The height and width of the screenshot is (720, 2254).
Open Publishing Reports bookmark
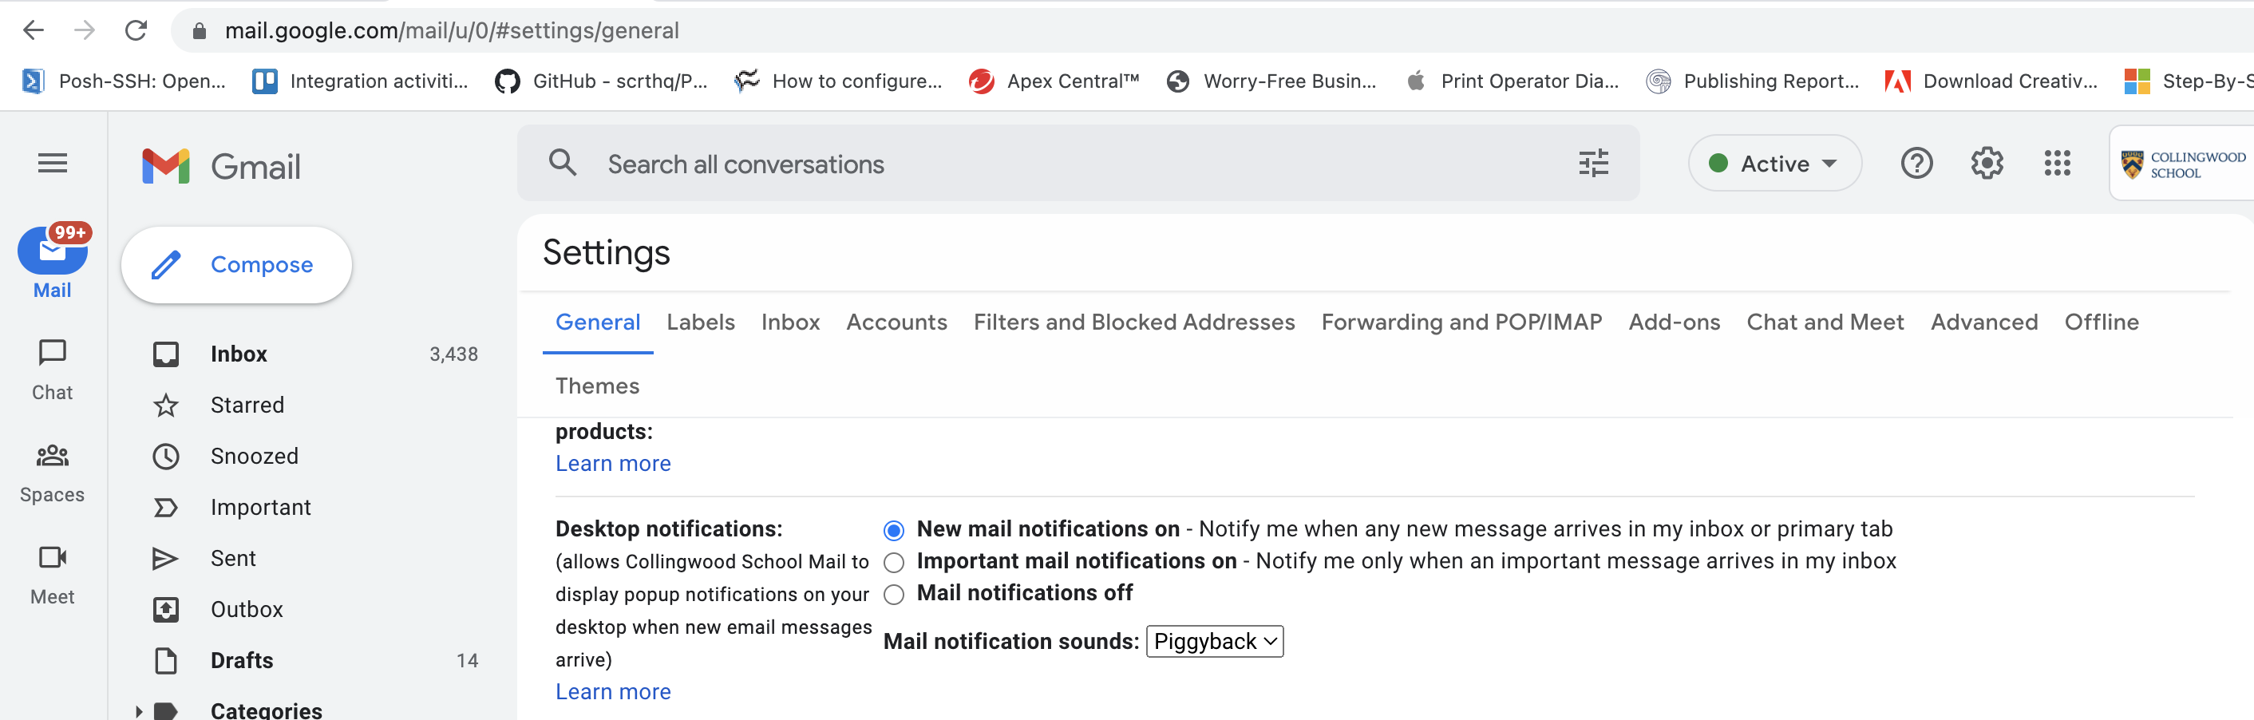tap(1753, 81)
